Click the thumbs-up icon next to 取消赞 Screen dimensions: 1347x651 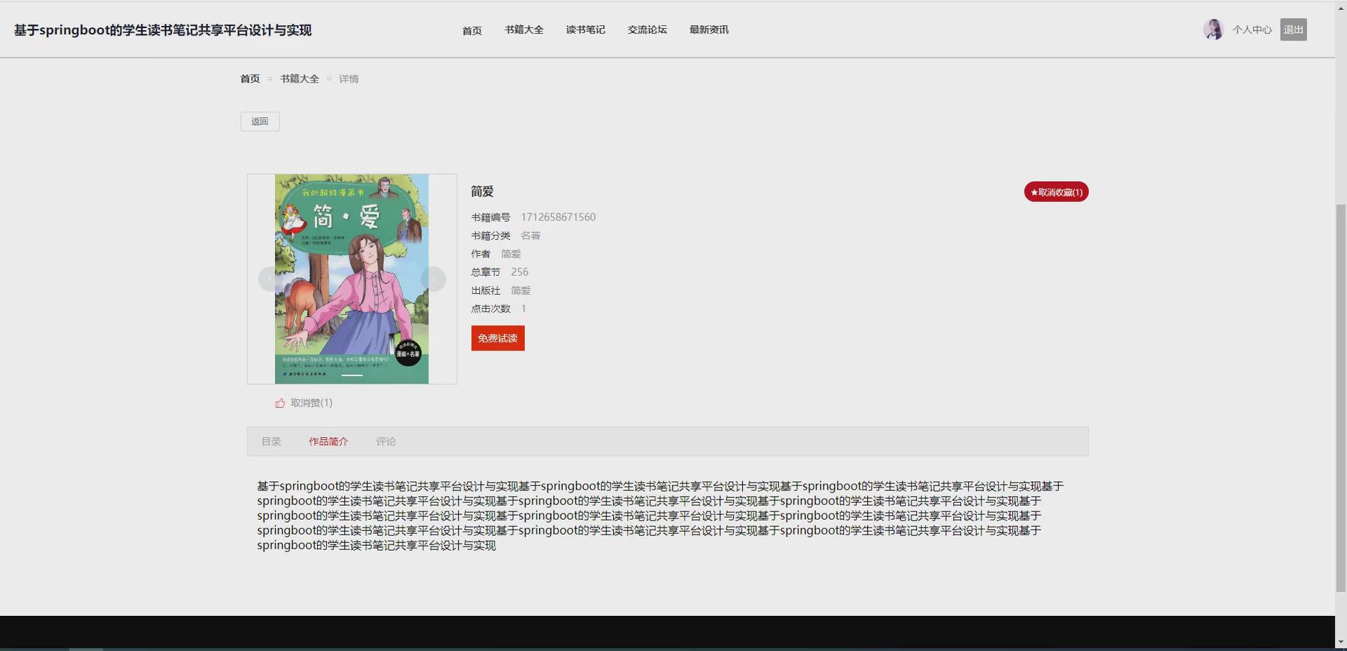pos(279,403)
